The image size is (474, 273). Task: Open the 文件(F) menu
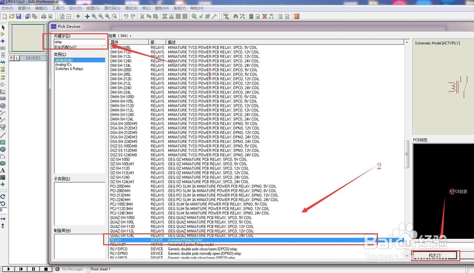[x=7, y=8]
